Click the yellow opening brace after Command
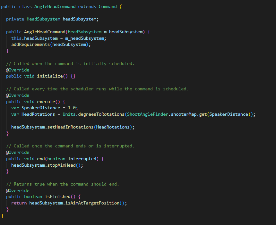Image resolution: width=276 pixels, height=225 pixels. (x=121, y=7)
